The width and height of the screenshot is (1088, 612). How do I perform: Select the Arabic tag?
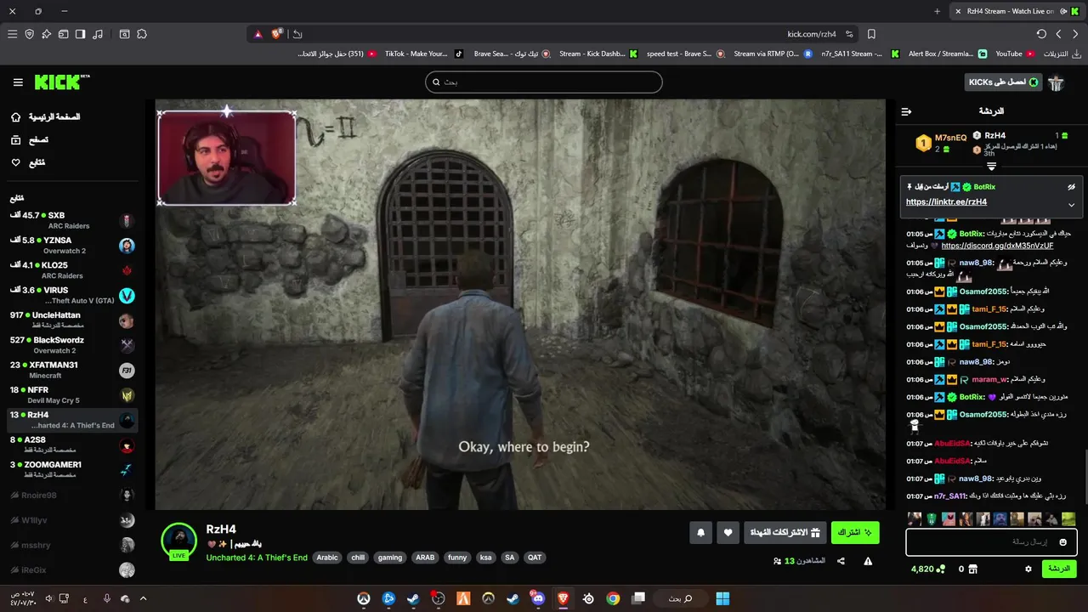(x=327, y=558)
